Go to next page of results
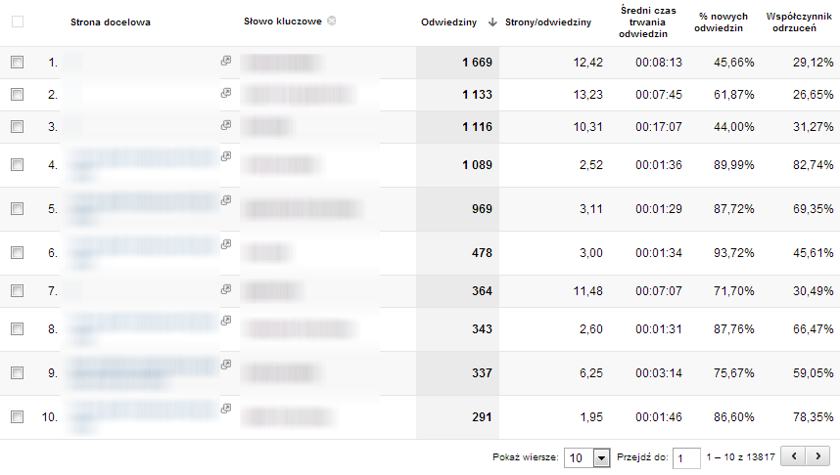The width and height of the screenshot is (840, 475). pyautogui.click(x=818, y=456)
